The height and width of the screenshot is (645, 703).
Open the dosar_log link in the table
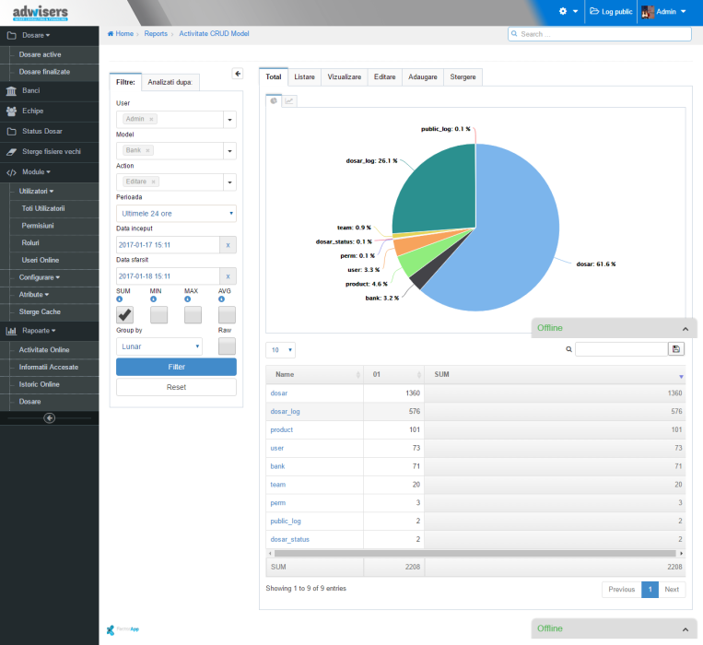coord(285,412)
